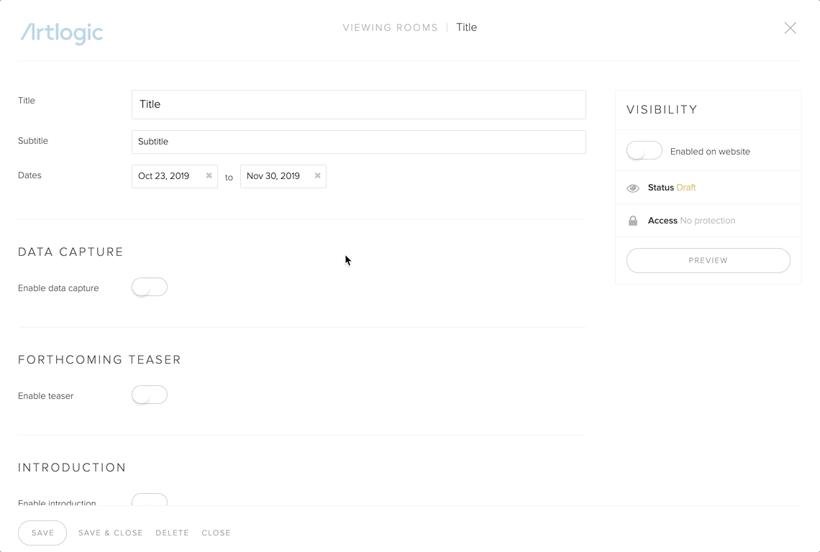
Task: Open the start date picker field
Action: point(175,176)
